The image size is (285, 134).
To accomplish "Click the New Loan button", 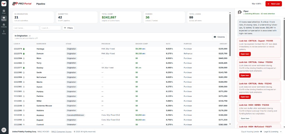I will (x=274, y=4).
